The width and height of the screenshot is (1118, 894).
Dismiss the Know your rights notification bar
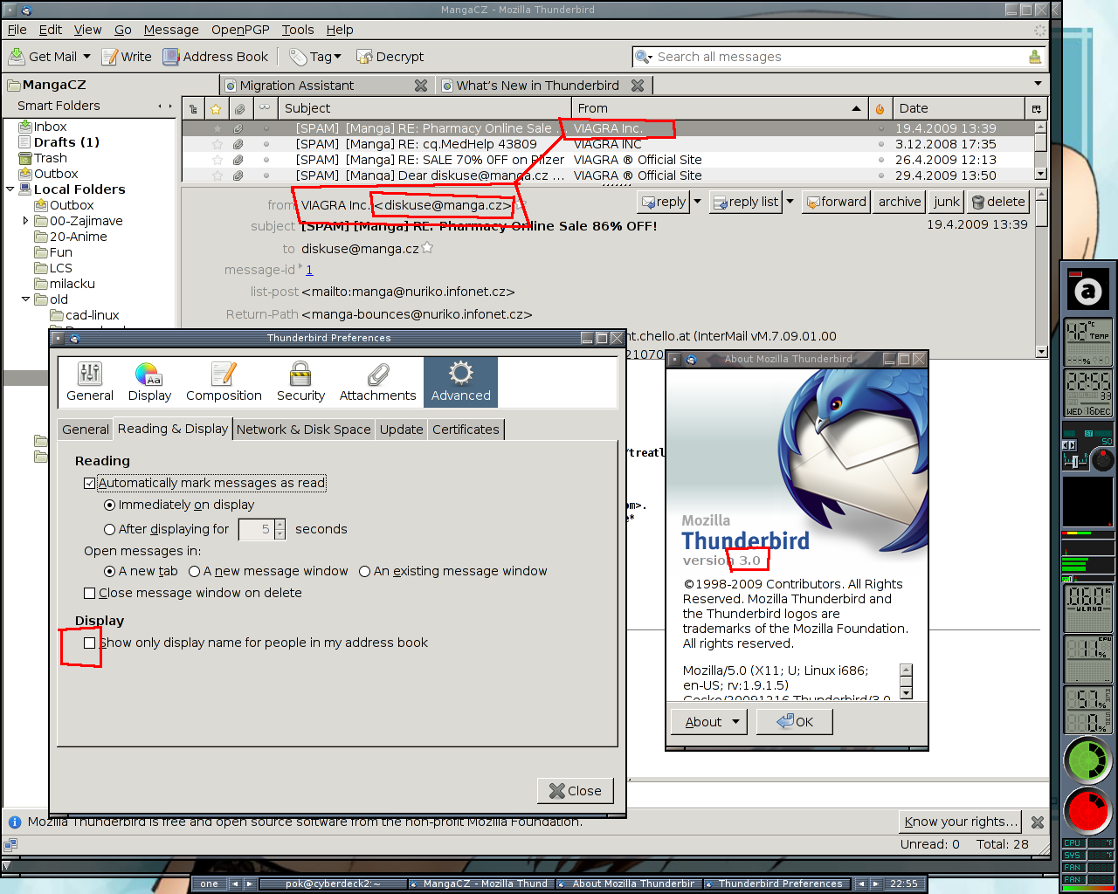1038,822
